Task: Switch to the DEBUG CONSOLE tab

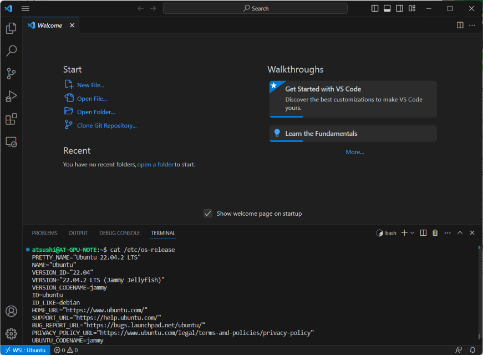Action: [x=119, y=233]
